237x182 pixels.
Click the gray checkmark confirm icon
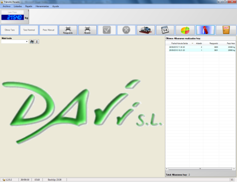107,30
